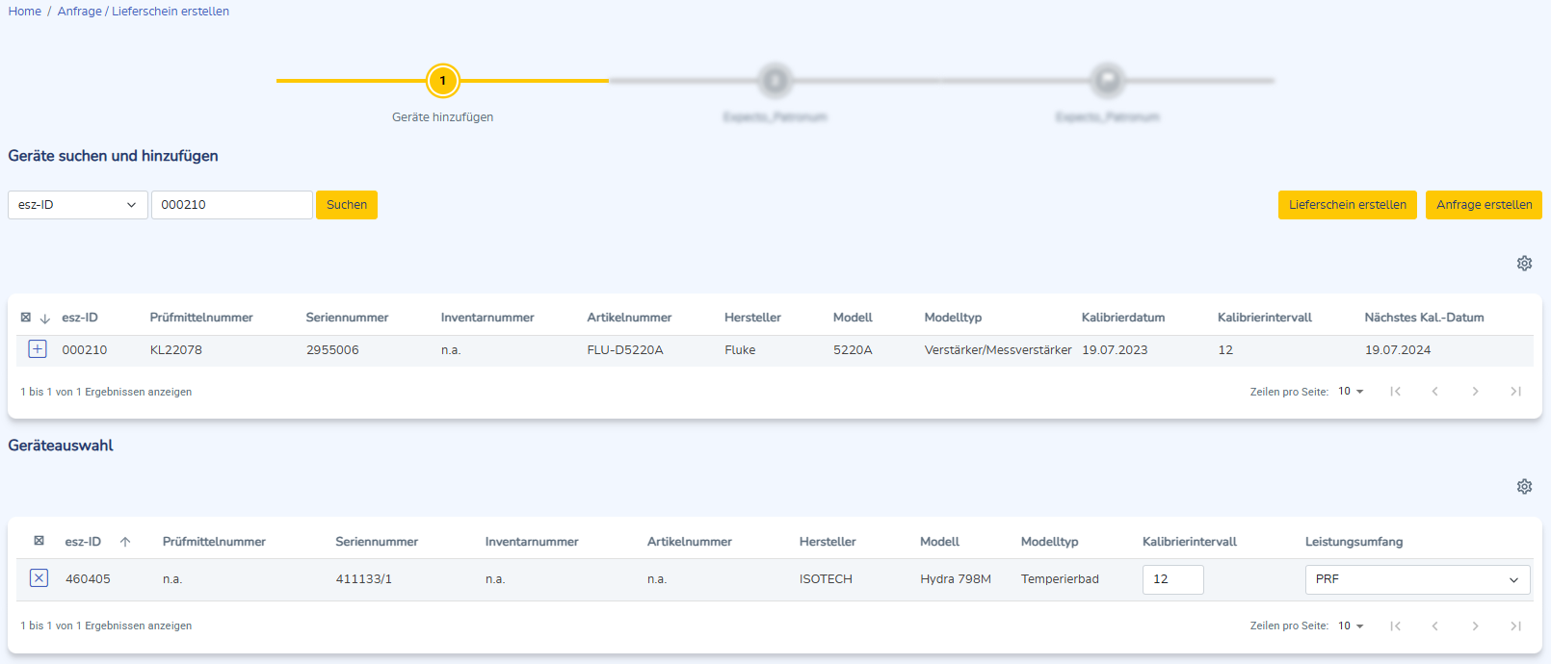Click Lieferschein erstellen button
This screenshot has width=1551, height=664.
1347,205
